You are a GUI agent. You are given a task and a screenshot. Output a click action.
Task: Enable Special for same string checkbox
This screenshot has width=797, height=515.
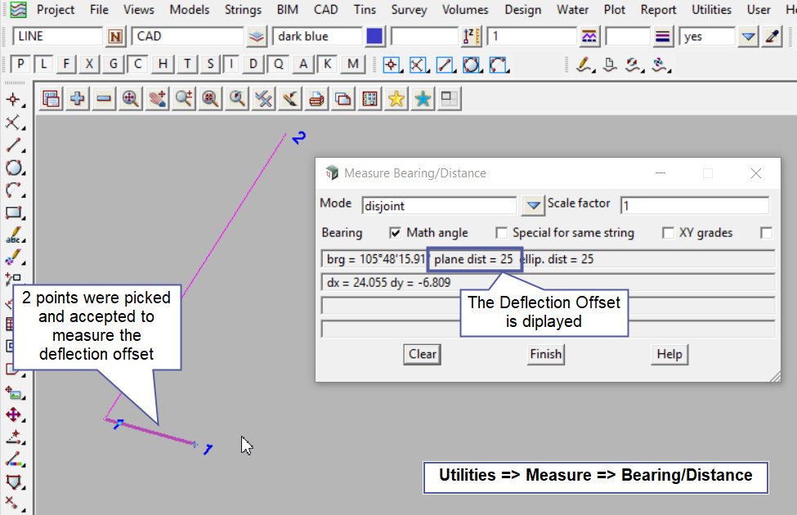coord(502,233)
